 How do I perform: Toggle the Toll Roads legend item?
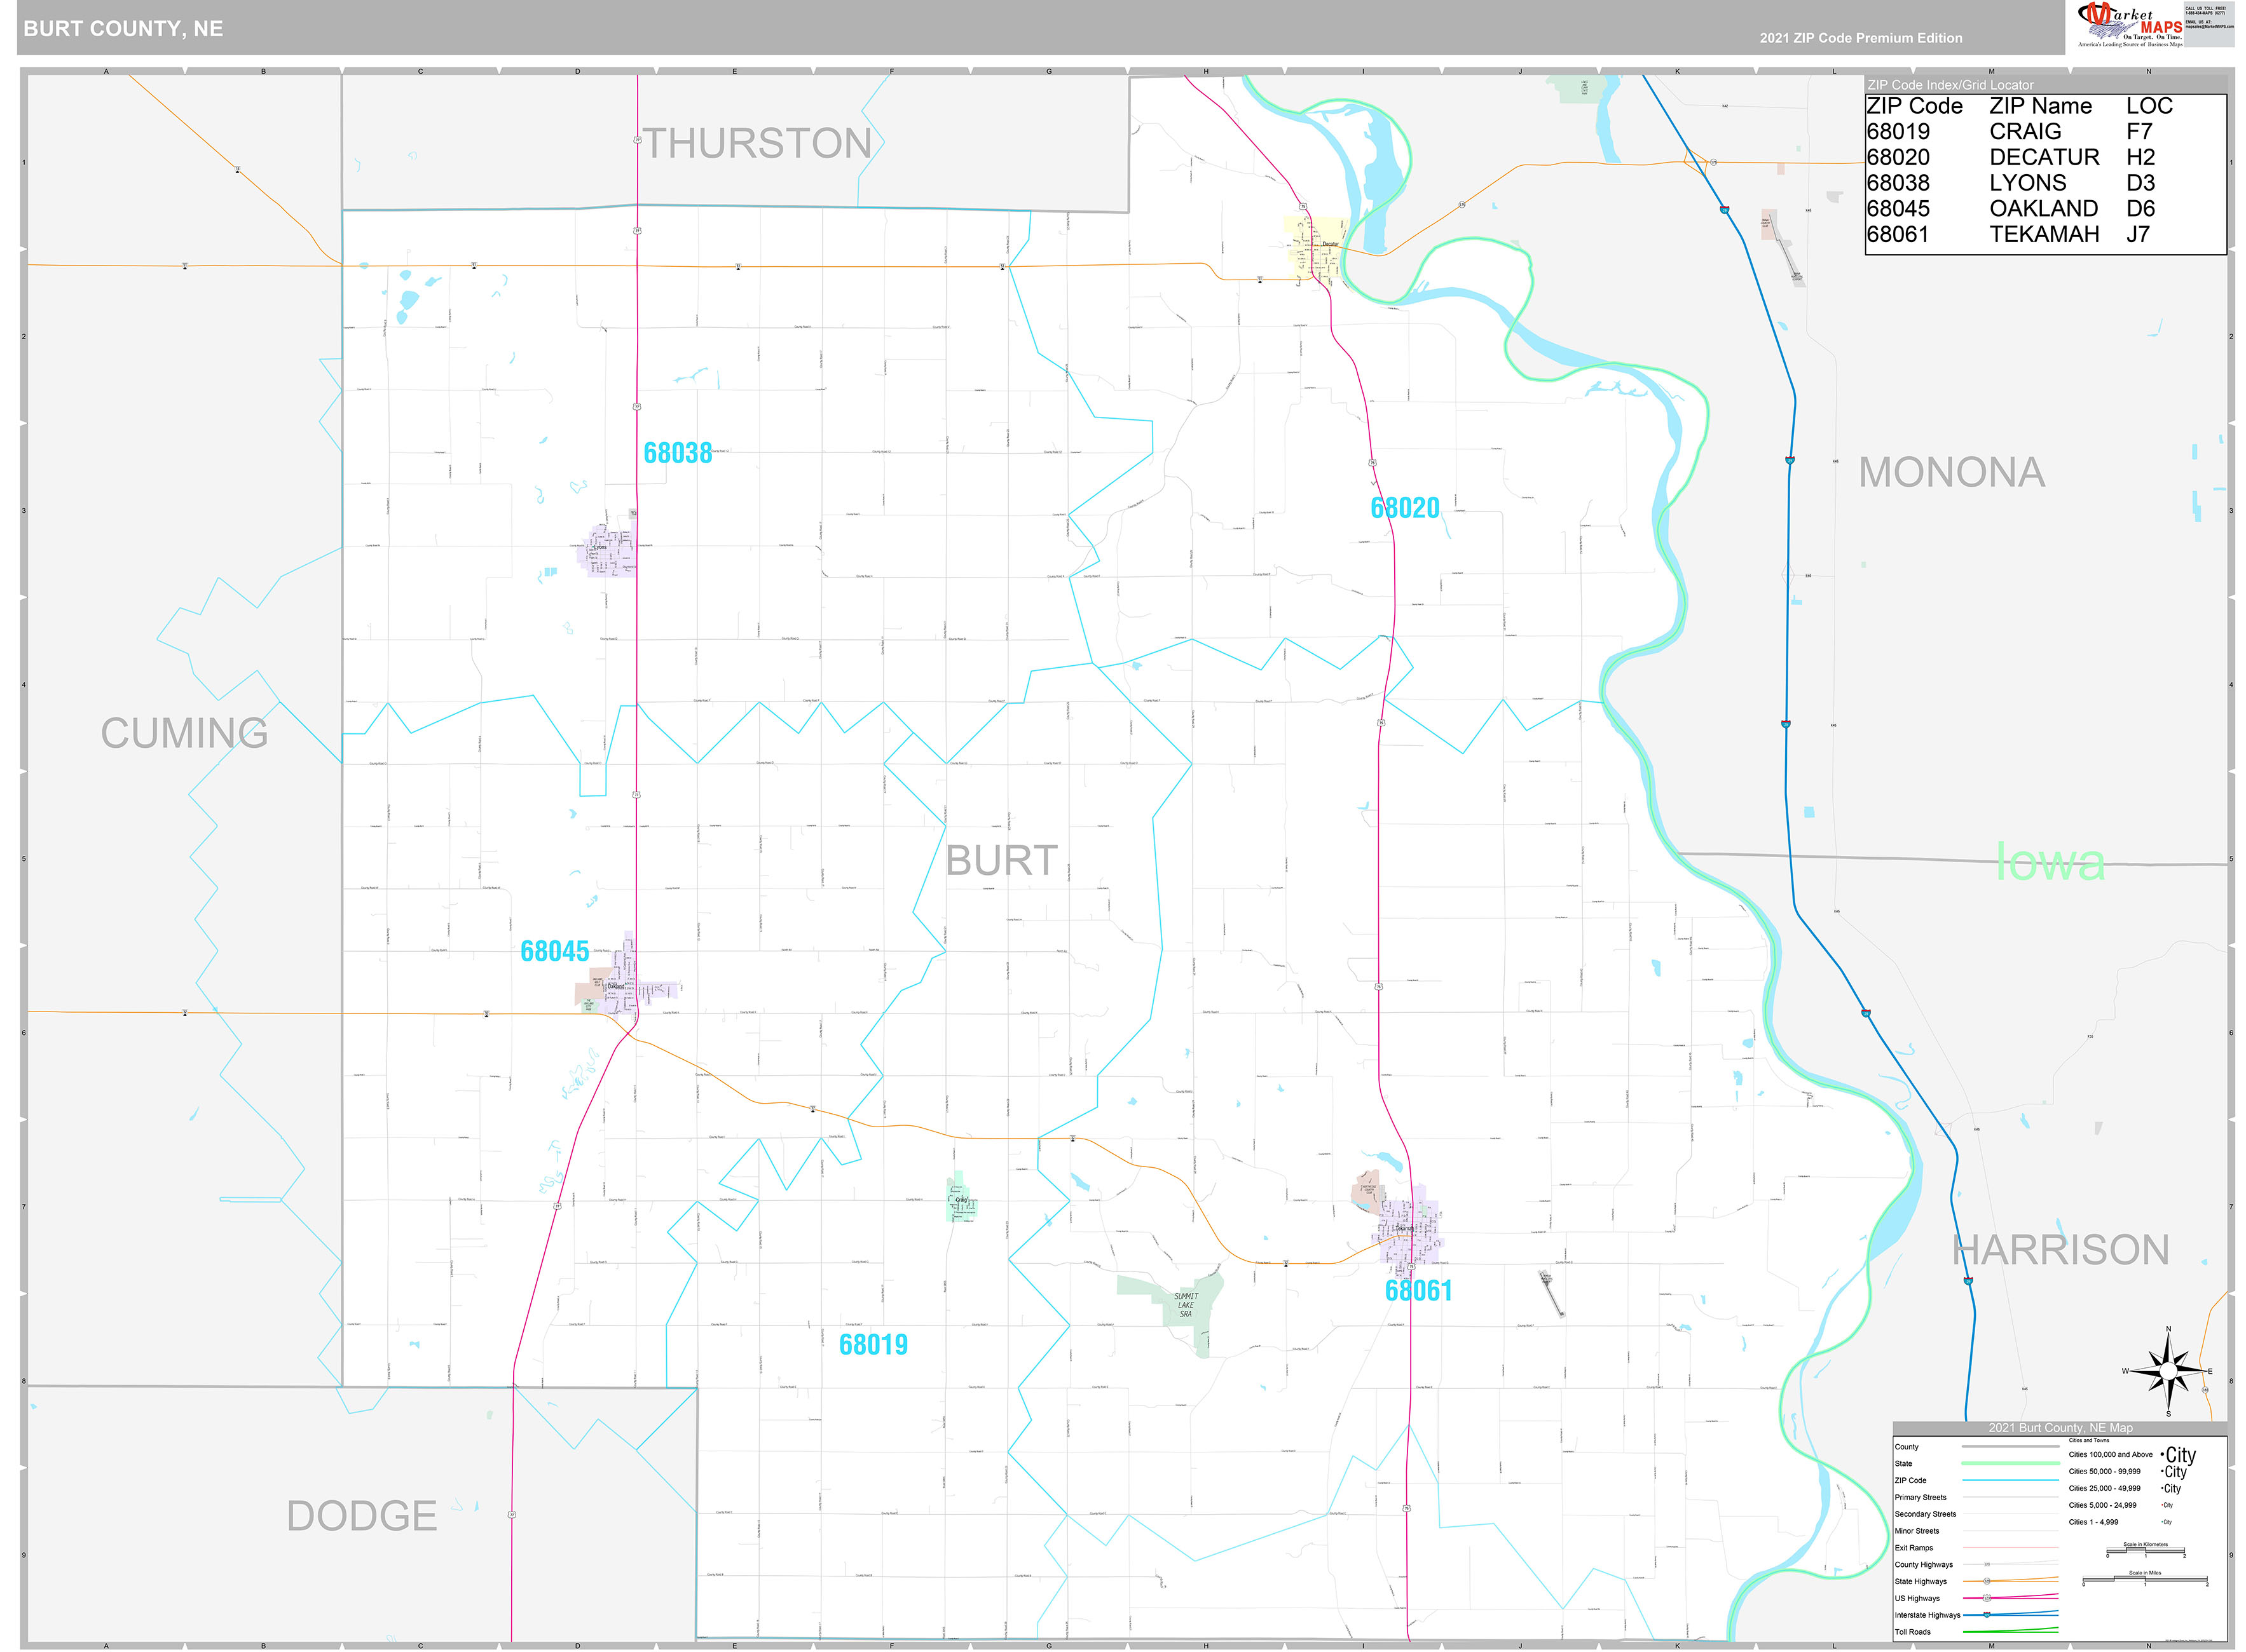pos(1914,1632)
